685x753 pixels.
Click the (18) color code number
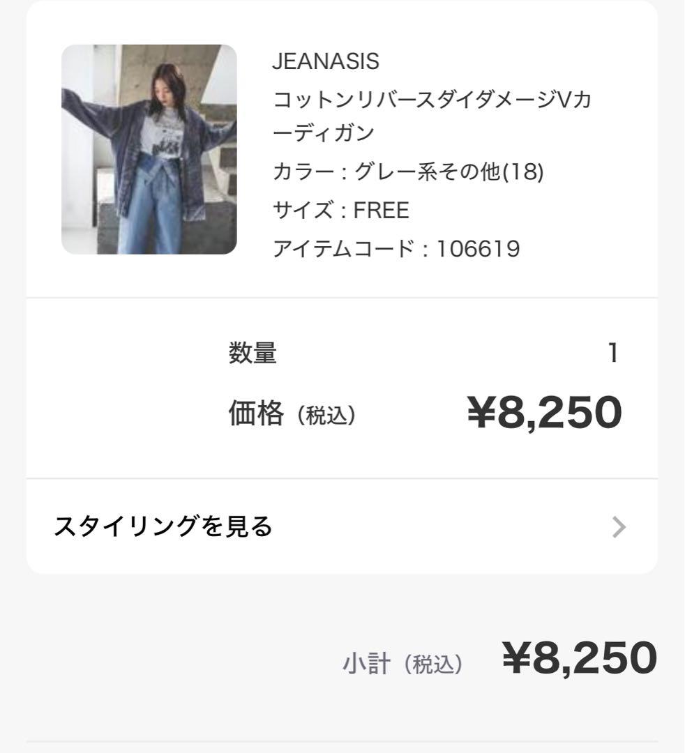pyautogui.click(x=524, y=171)
